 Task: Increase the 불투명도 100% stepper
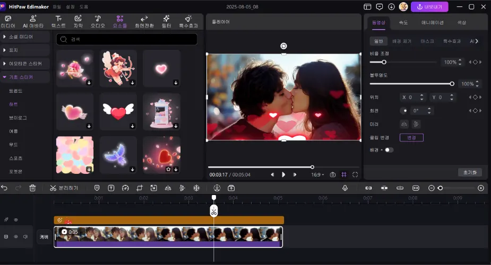click(x=477, y=82)
